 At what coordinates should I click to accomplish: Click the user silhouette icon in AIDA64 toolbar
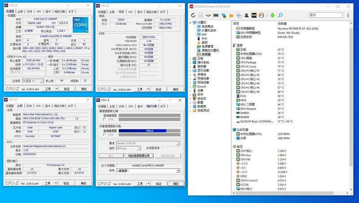246,15
